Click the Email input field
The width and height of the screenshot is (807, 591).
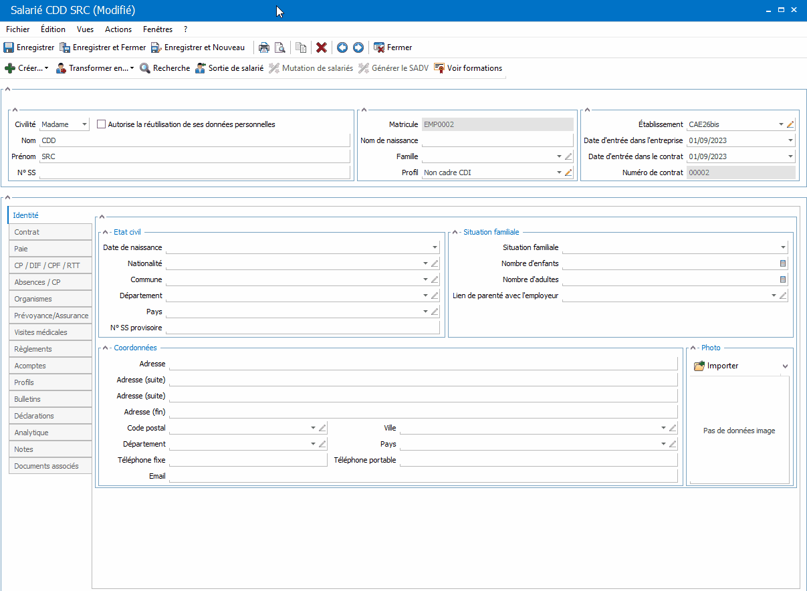[x=423, y=477]
